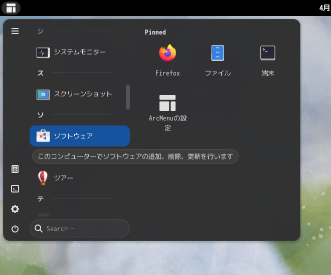The height and width of the screenshot is (275, 331).
Task: Click the date text in the top panel
Action: 325,8
